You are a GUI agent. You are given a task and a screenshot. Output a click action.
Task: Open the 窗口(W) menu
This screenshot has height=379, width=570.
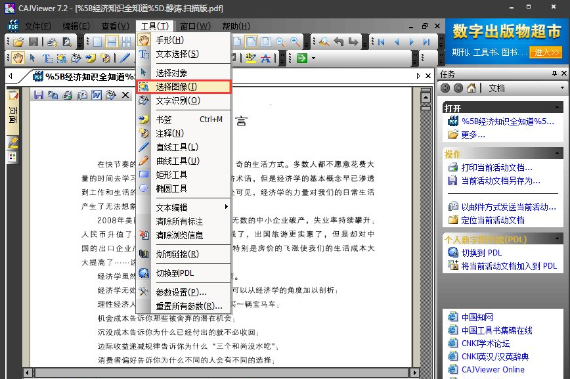pyautogui.click(x=195, y=26)
